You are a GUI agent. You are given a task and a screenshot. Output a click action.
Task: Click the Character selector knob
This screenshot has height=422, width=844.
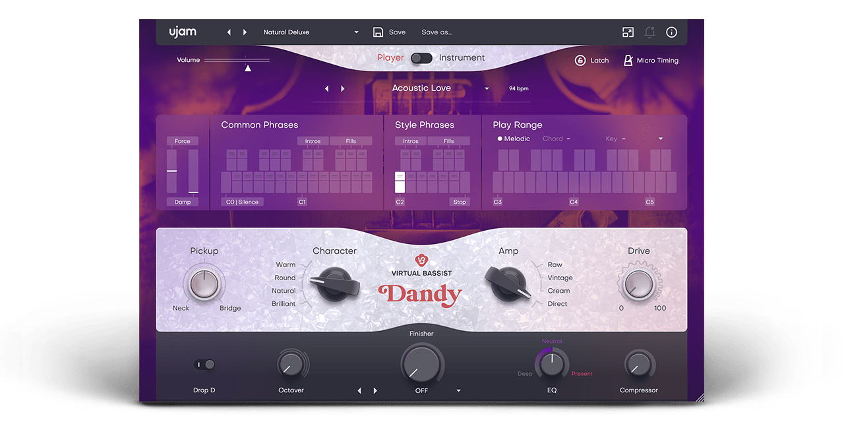336,284
